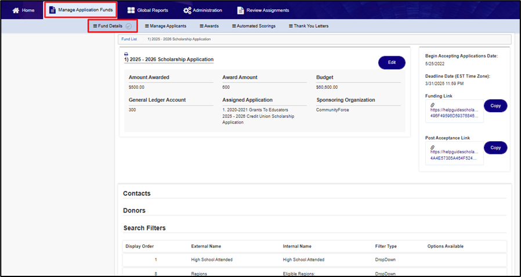Click the Post Acceptance Link URL text
The width and height of the screenshot is (521, 277).
tap(455, 155)
